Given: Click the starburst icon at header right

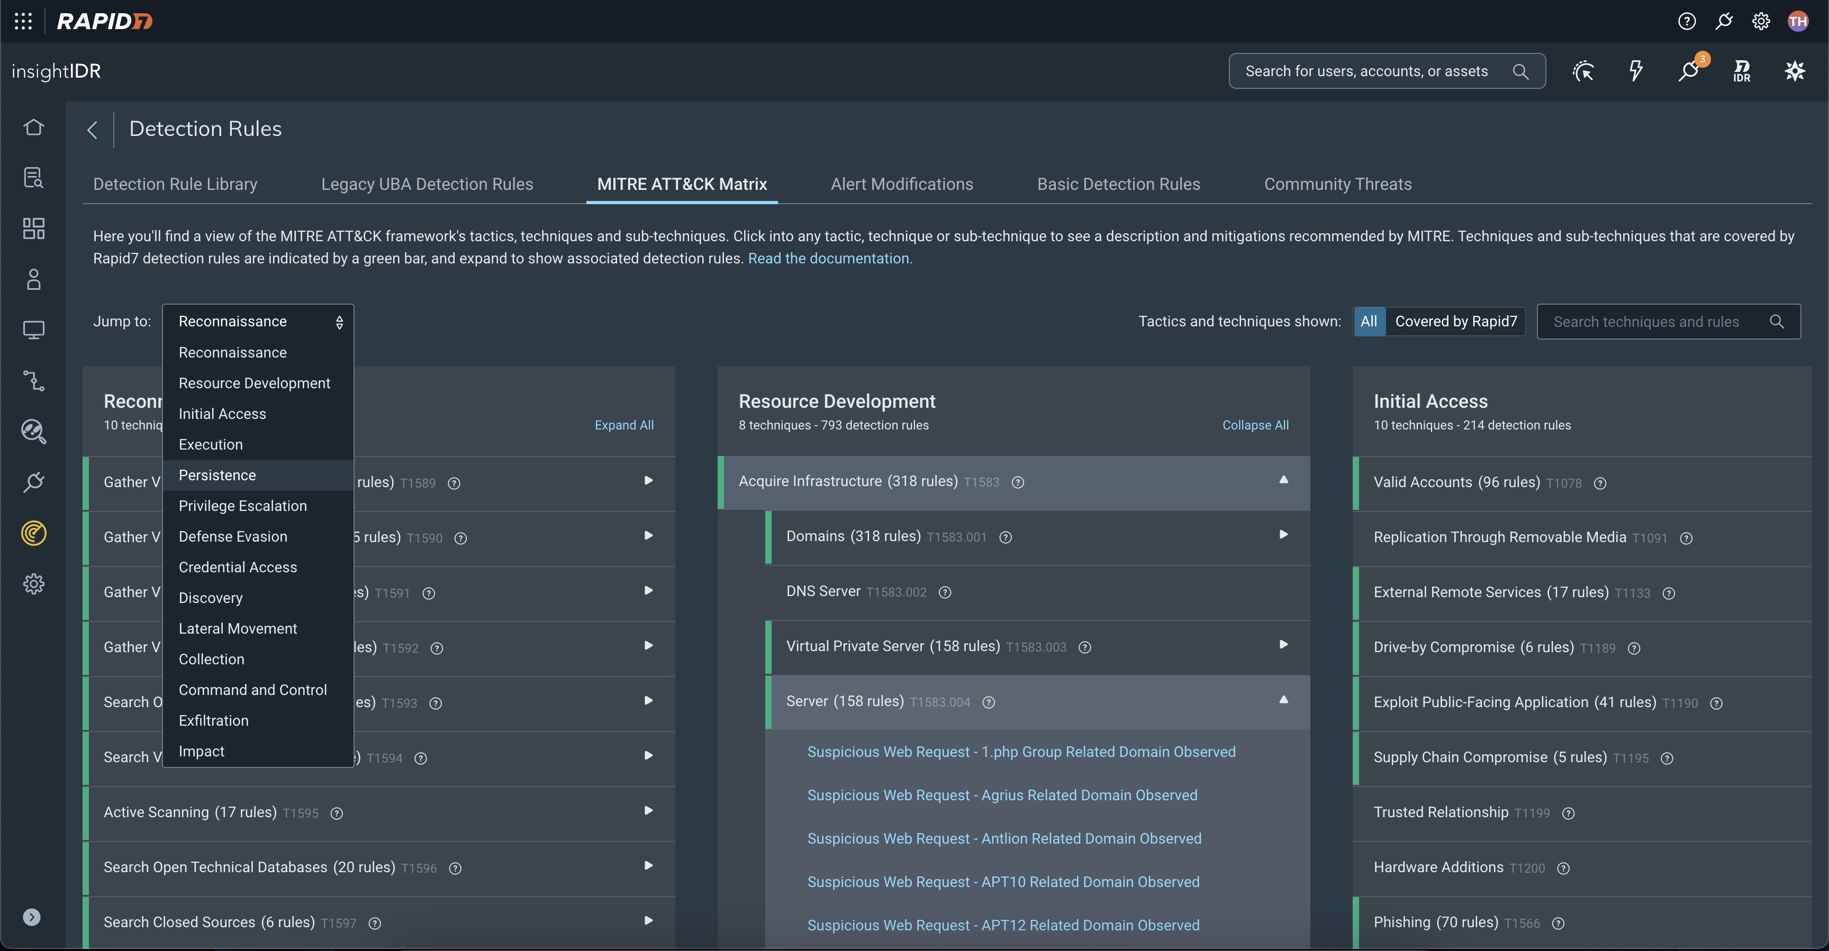Looking at the screenshot, I should coord(1795,71).
